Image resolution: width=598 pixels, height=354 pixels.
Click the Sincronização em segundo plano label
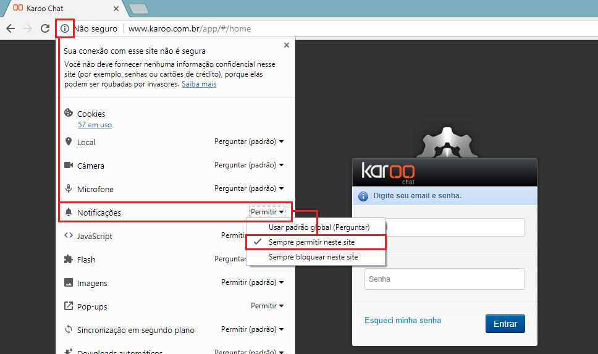pyautogui.click(x=136, y=331)
